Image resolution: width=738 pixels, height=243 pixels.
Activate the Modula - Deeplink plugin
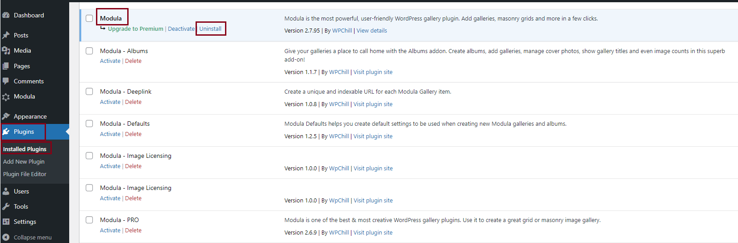(110, 102)
